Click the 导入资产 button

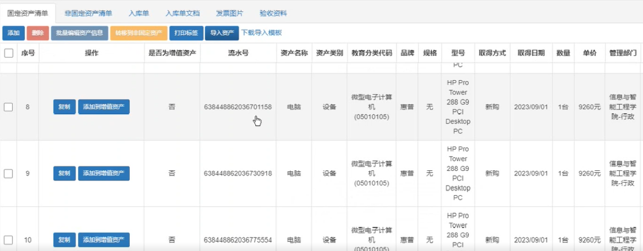click(221, 33)
